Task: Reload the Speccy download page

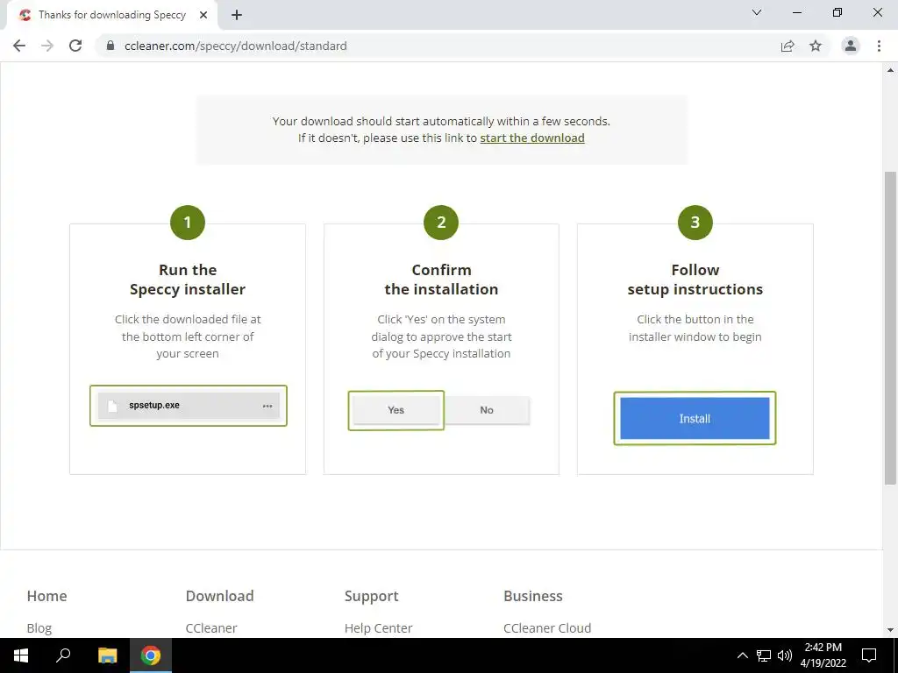Action: coord(75,46)
